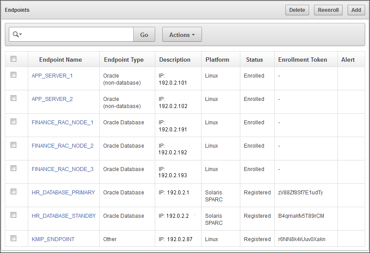Select the FINANCE_RAC_NODE_2 checkbox
Screen dimensions: 370x253
(x=13, y=145)
